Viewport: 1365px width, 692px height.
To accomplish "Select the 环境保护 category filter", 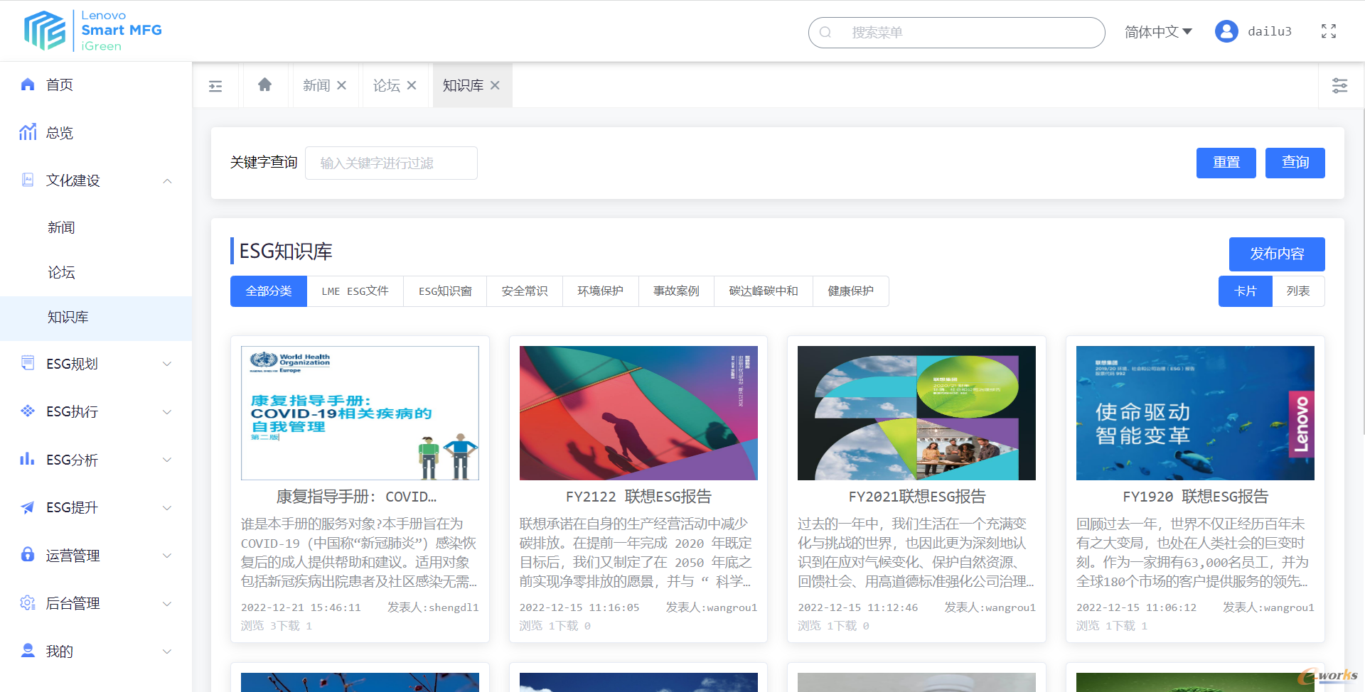I will (601, 291).
